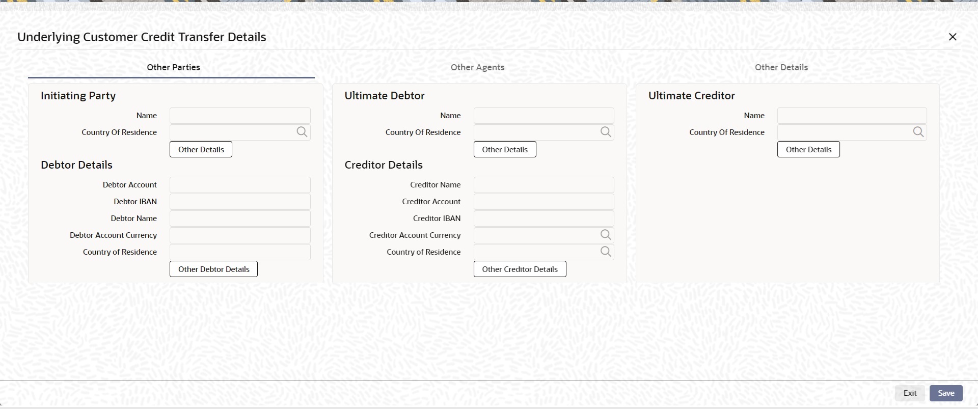
Task: Save the credit transfer details
Action: pos(946,393)
